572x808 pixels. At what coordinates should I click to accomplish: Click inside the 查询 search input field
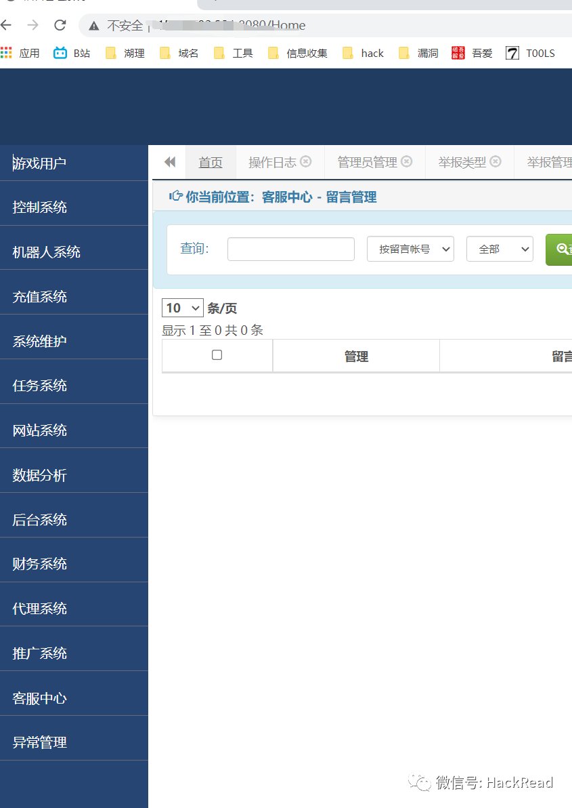pos(290,249)
